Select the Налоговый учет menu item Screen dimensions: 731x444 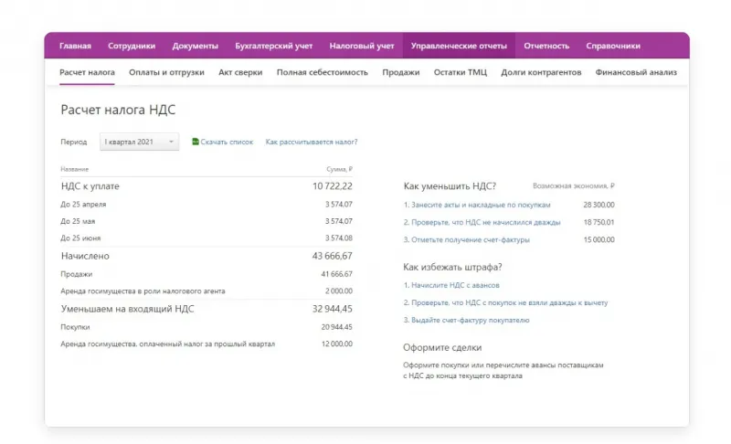[x=362, y=46]
